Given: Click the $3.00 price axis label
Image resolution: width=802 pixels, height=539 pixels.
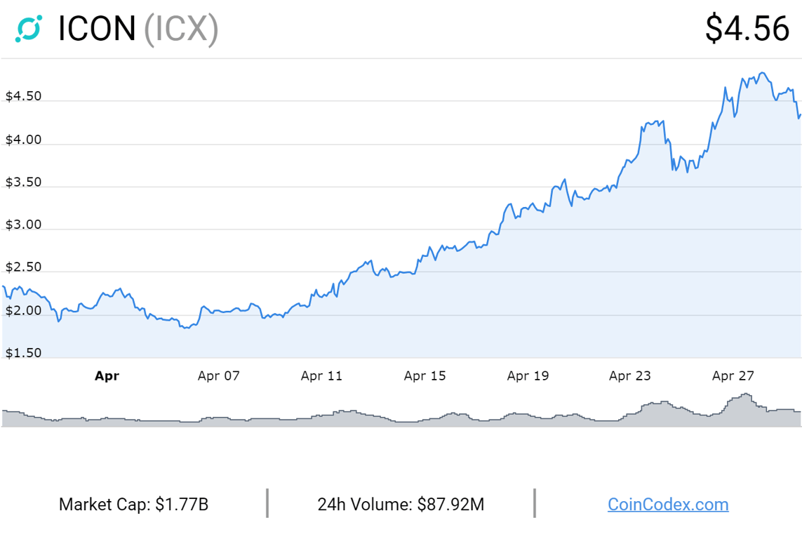Looking at the screenshot, I should pyautogui.click(x=24, y=225).
